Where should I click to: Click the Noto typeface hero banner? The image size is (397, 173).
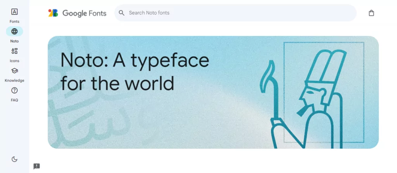click(213, 92)
